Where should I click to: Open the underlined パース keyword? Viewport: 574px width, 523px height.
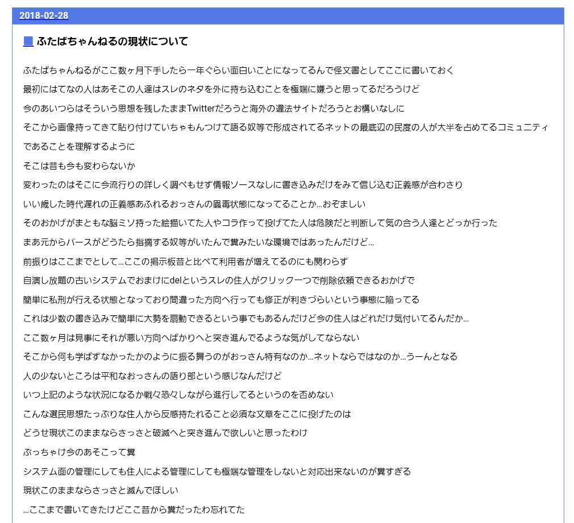point(79,242)
